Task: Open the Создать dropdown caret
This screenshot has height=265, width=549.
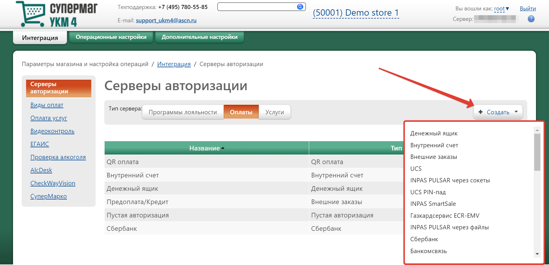Action: (x=516, y=112)
